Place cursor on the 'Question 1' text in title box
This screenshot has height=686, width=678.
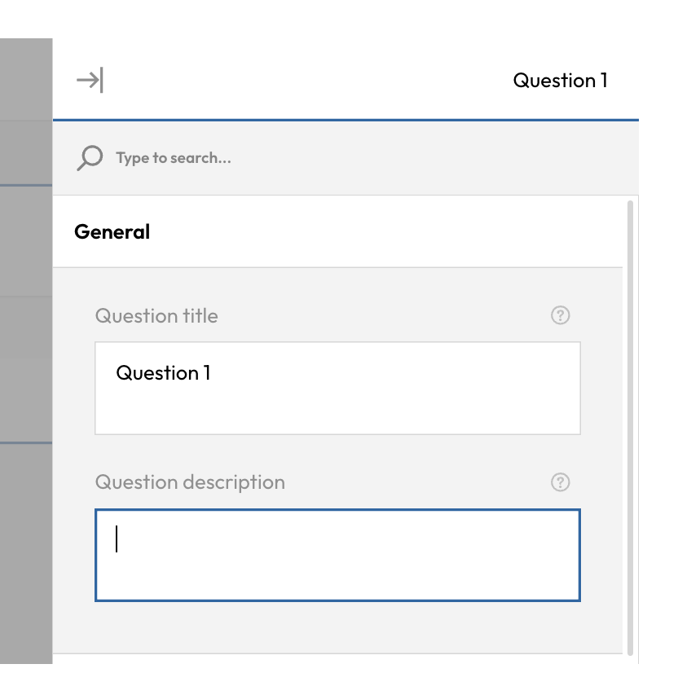click(x=163, y=373)
